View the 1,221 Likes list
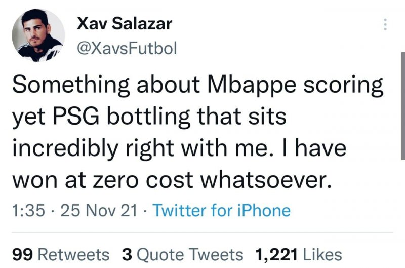Image resolution: width=405 pixels, height=268 pixels. (x=299, y=254)
